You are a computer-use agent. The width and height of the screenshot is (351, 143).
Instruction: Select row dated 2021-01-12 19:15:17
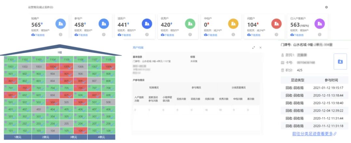(x=315, y=88)
